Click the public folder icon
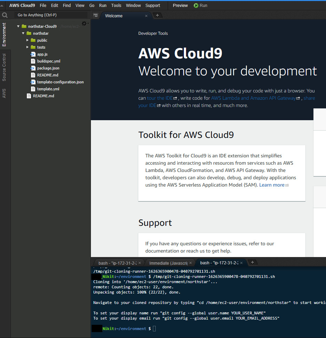This screenshot has height=338, width=326. coord(33,40)
